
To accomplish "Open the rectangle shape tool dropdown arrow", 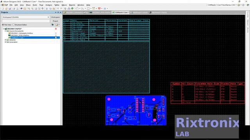I will click(91, 9).
